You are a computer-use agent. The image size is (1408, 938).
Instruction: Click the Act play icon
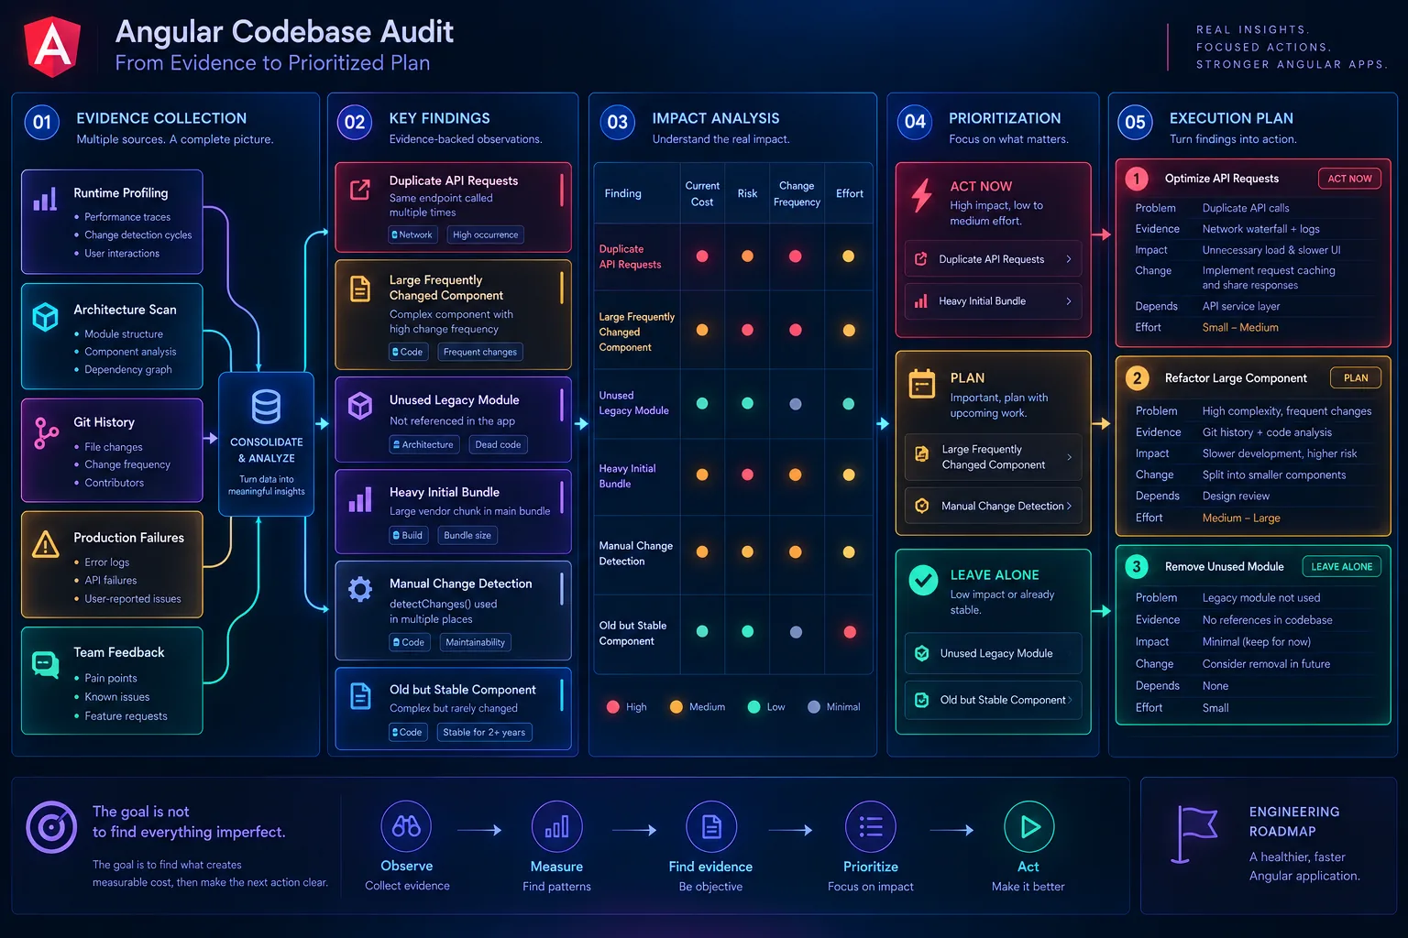[1029, 827]
